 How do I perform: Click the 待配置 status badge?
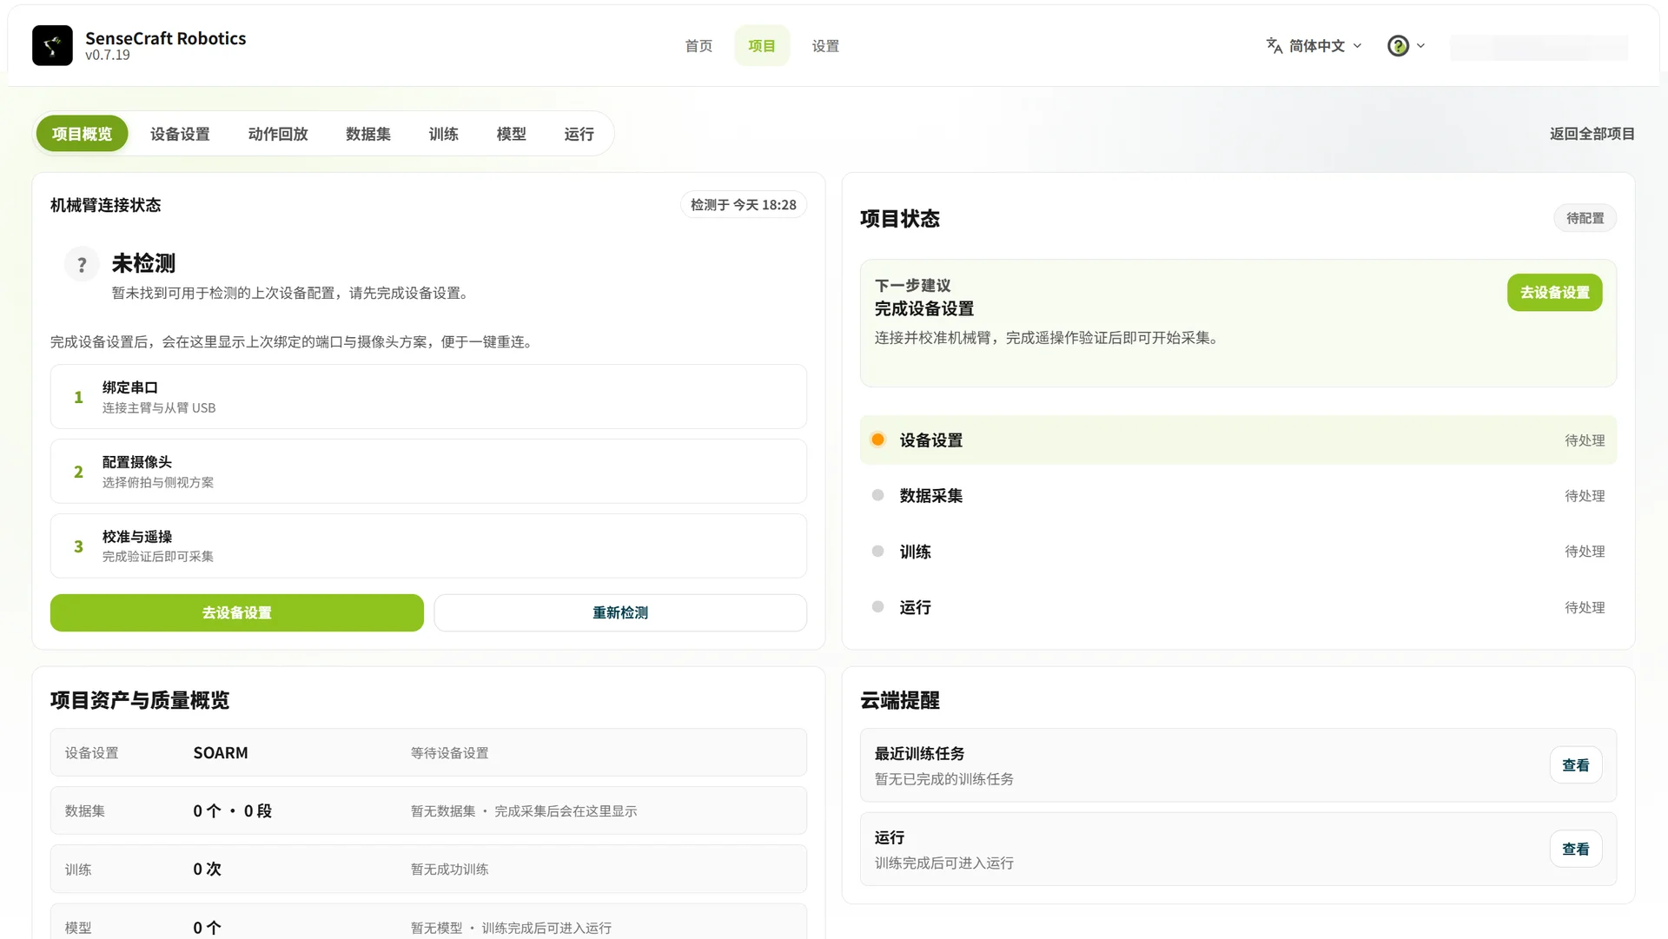[1585, 218]
